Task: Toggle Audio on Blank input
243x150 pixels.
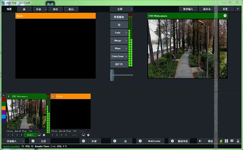Action: point(74,135)
